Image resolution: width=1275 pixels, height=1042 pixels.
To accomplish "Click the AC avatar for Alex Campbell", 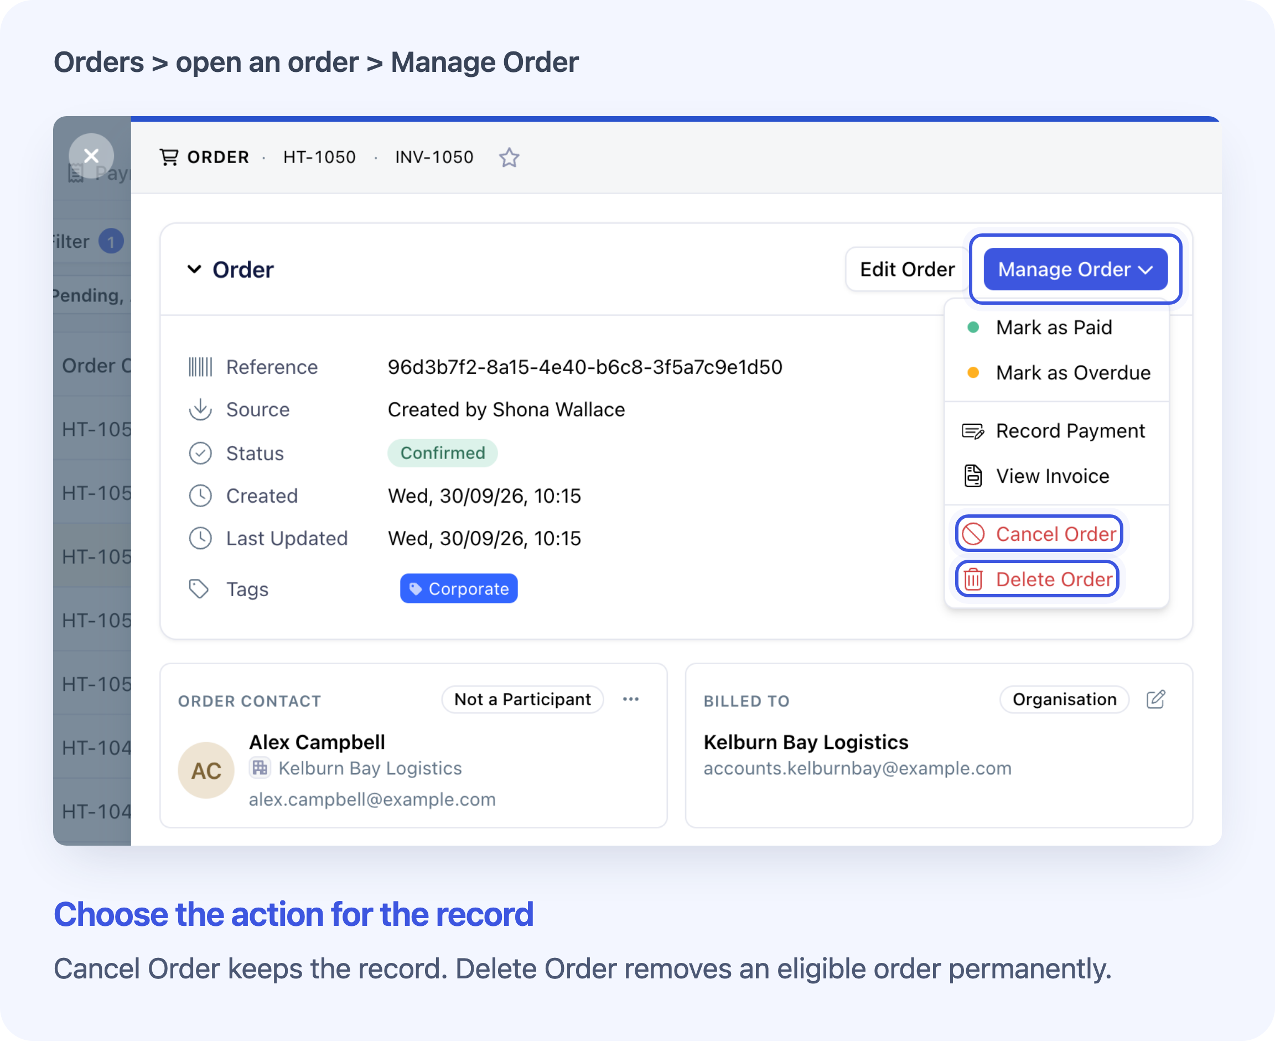I will (x=206, y=770).
